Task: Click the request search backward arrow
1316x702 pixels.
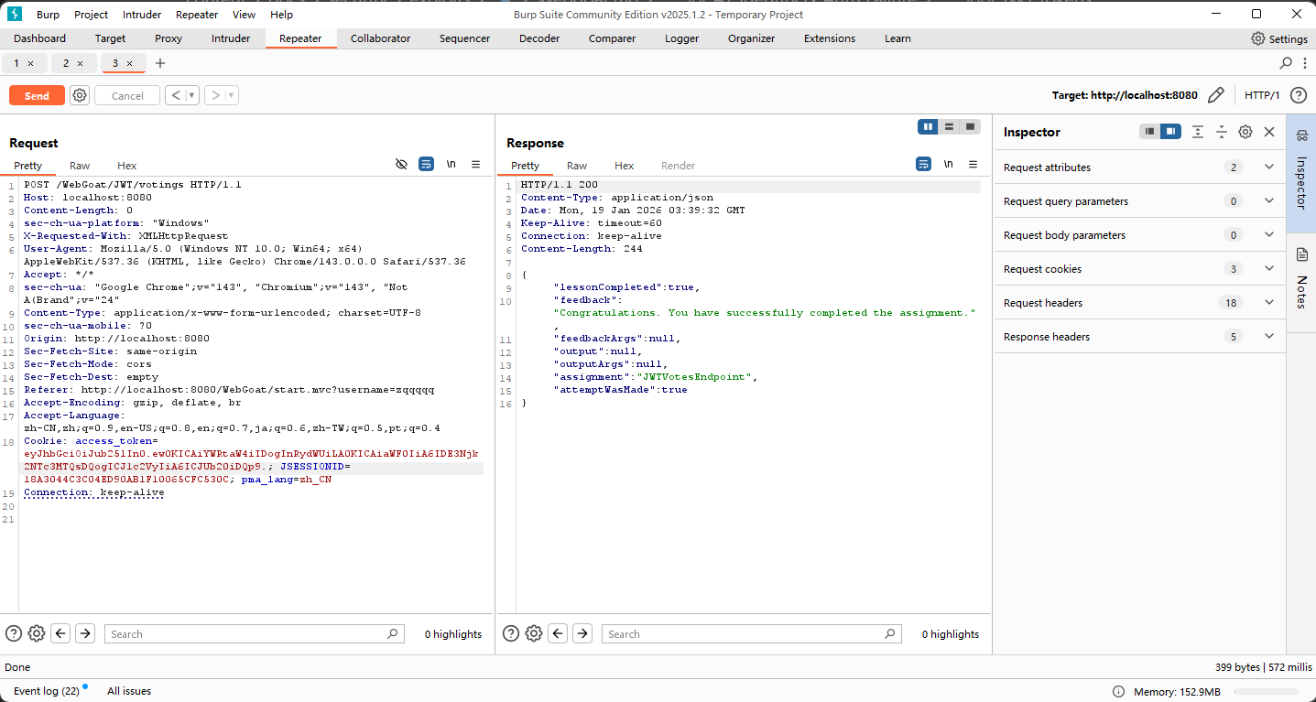Action: [x=60, y=633]
